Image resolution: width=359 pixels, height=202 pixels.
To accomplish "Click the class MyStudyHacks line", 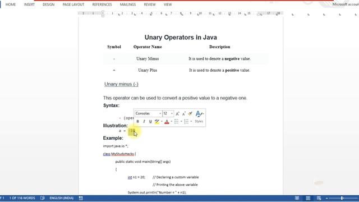I will pos(119,154).
